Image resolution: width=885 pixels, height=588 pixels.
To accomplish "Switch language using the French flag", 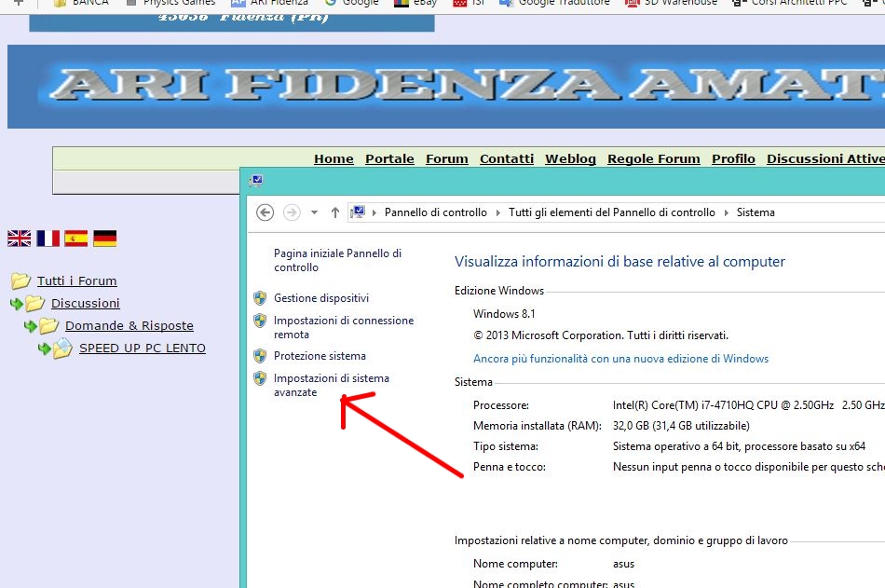I will click(48, 239).
